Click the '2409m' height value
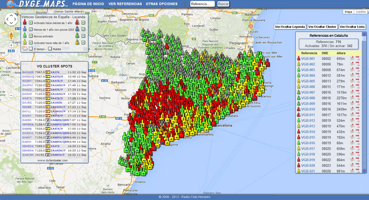Screen dimensions: 369x200 (x=341, y=109)
